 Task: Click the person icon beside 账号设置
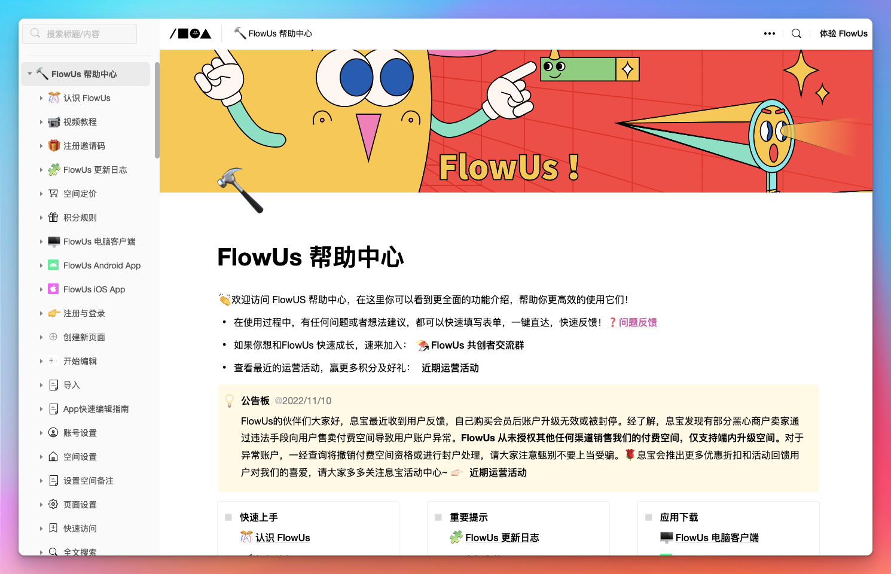coord(53,432)
